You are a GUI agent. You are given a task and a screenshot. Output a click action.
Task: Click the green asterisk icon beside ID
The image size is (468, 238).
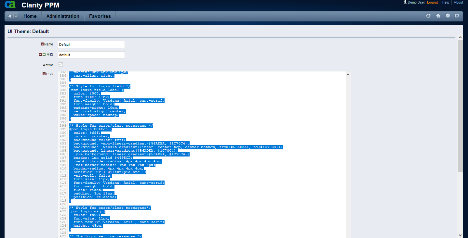[48, 55]
